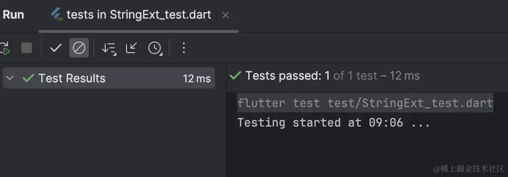Select the Test Results row
The image size is (508, 177).
click(108, 78)
